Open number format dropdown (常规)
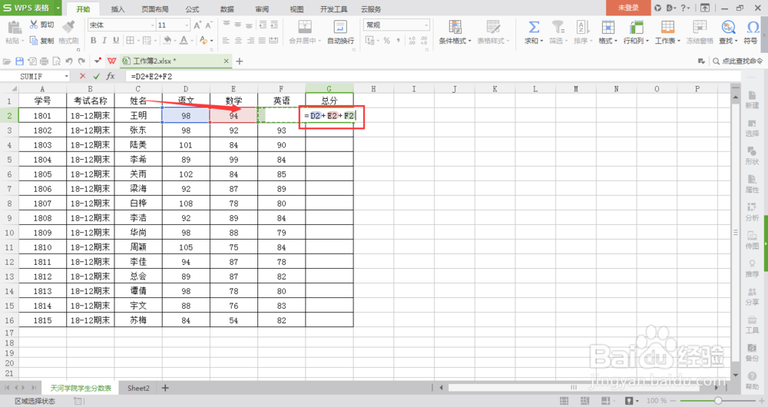768x407 pixels. [x=426, y=25]
